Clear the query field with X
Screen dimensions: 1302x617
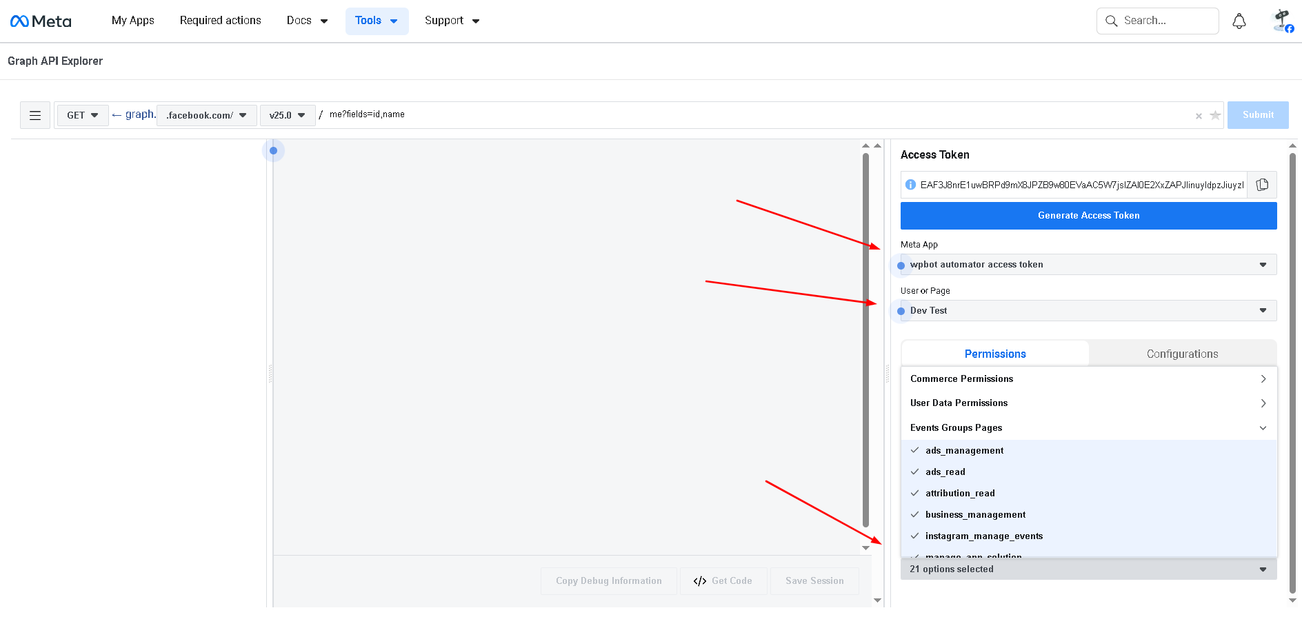coord(1199,116)
